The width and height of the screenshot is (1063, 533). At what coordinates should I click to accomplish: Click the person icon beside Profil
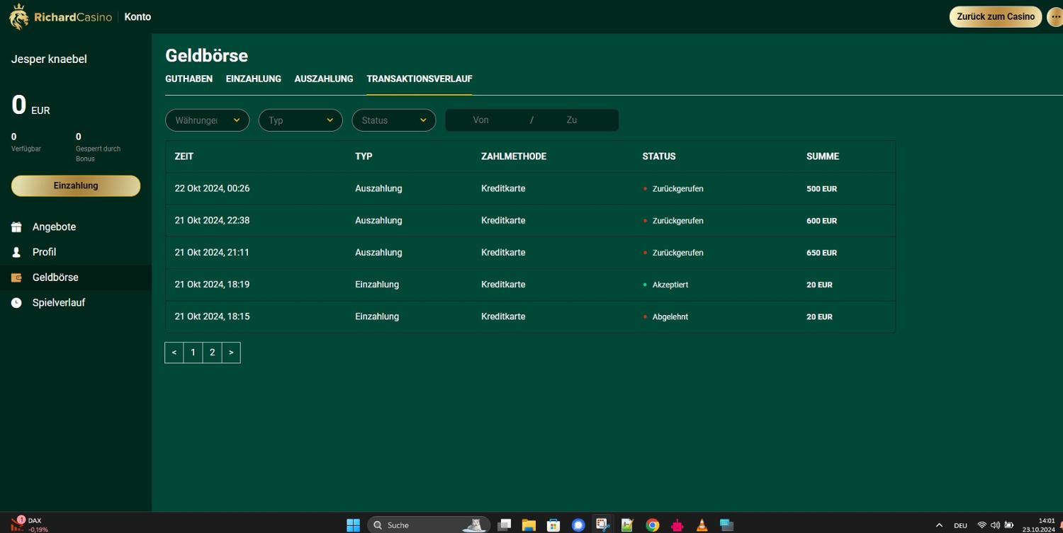click(16, 252)
